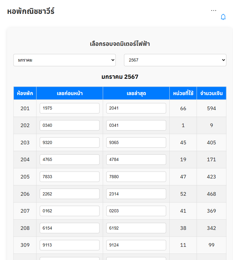
Task: Click previous reading field with value 0340
Action: (x=70, y=125)
